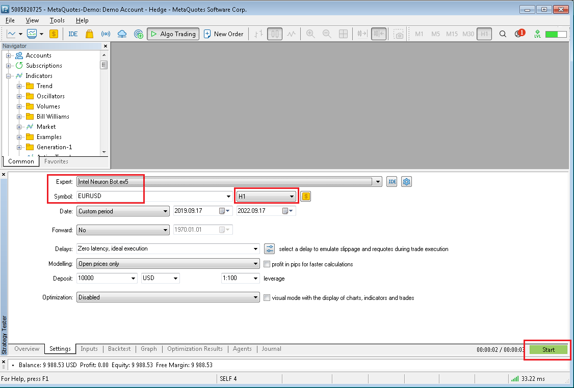This screenshot has width=574, height=388.
Task: Open IDE button next to Expert field
Action: 392,182
